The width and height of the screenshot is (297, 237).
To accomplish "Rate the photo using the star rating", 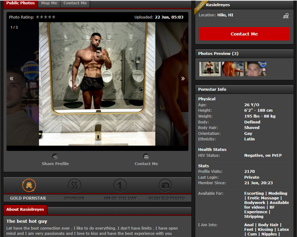I will [x=46, y=17].
